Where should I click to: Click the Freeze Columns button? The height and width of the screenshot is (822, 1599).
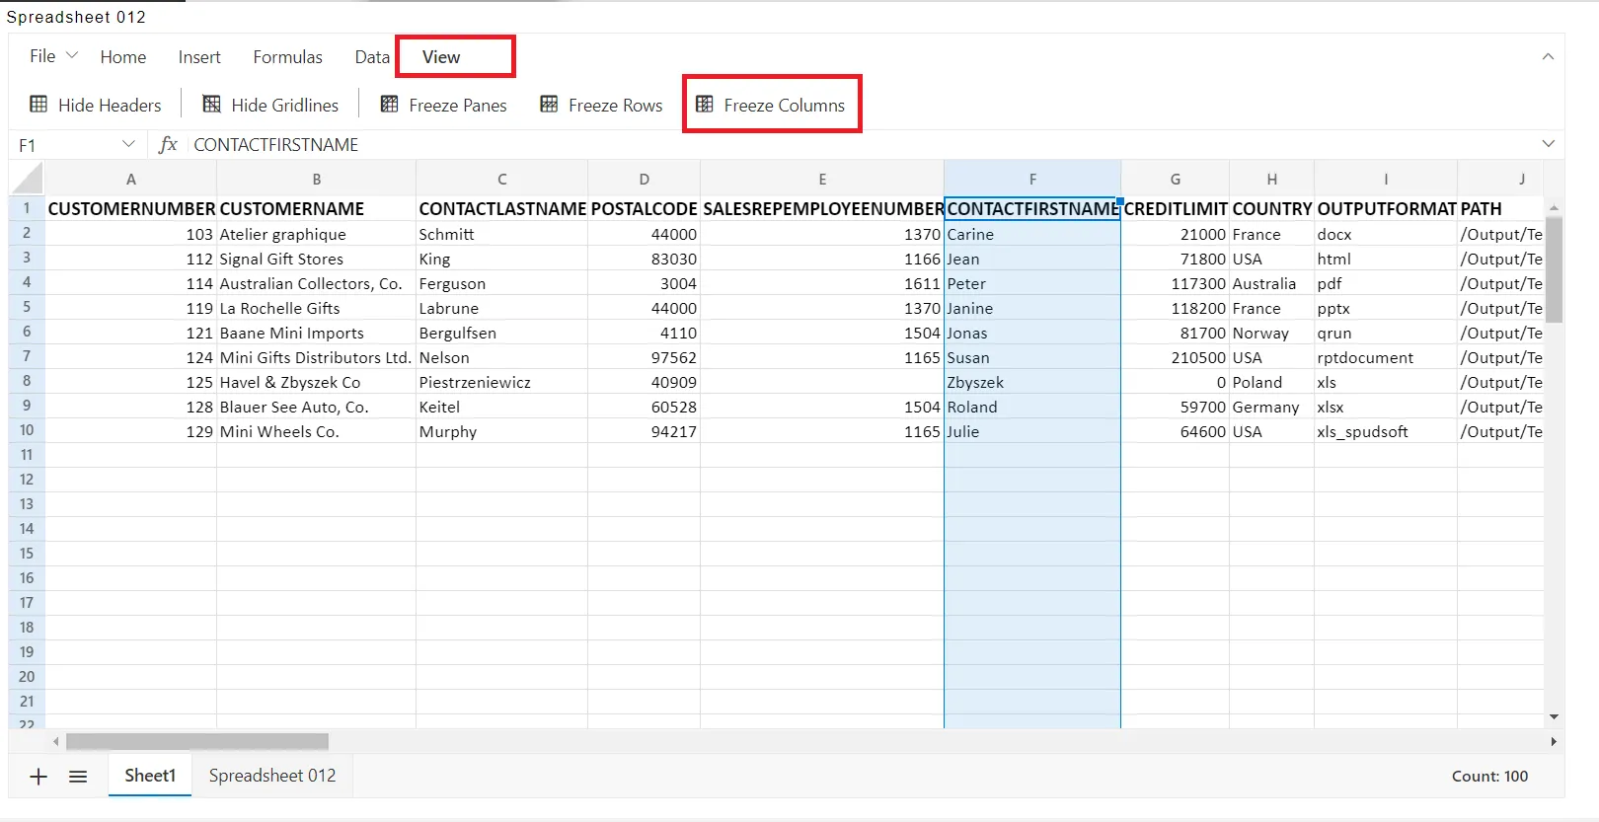click(771, 105)
